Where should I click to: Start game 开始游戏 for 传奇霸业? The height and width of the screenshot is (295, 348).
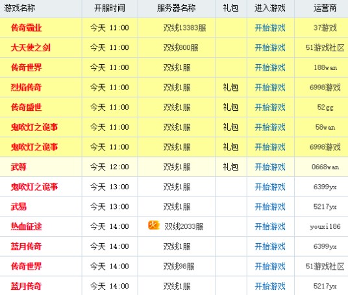(x=270, y=28)
